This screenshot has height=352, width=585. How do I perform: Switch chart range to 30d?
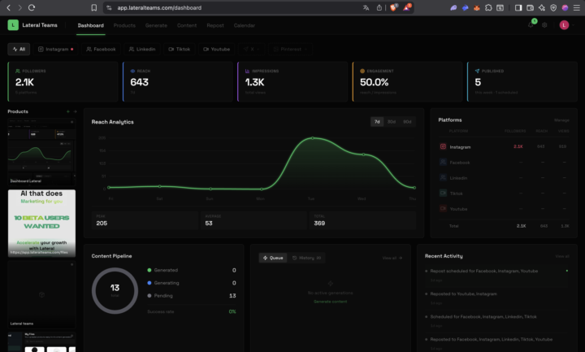coord(392,122)
